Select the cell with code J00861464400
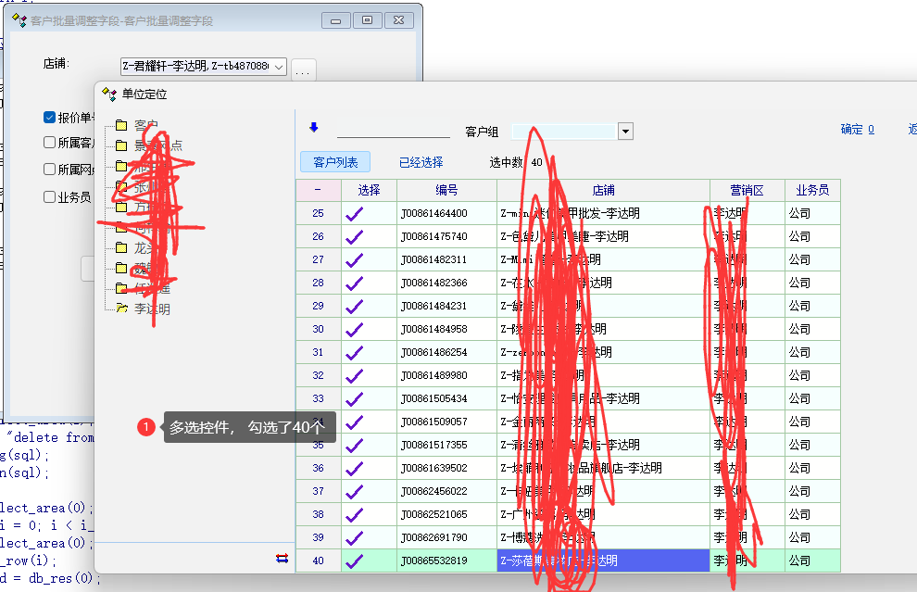The height and width of the screenshot is (592, 917). tap(446, 213)
